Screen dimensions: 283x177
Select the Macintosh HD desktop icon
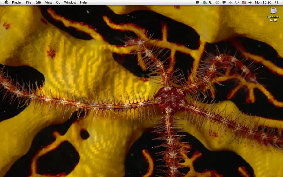(x=273, y=14)
